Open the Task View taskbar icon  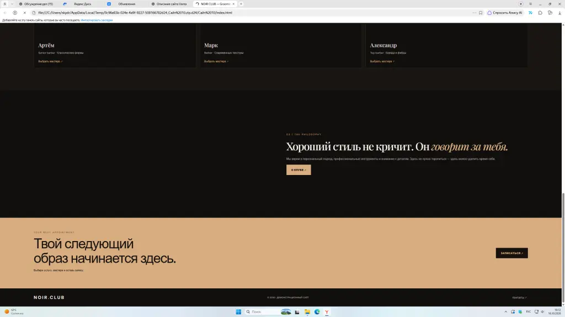coord(297,311)
